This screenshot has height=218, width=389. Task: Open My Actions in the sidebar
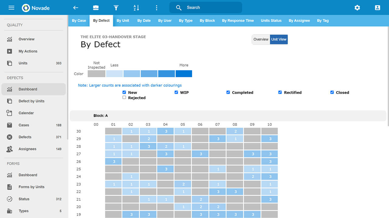(x=28, y=51)
